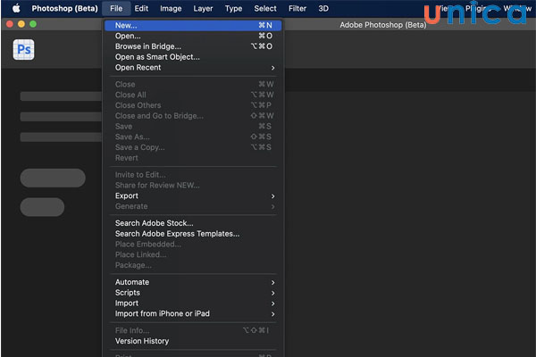Open the Scripts submenu
The height and width of the screenshot is (357, 536).
click(x=128, y=293)
